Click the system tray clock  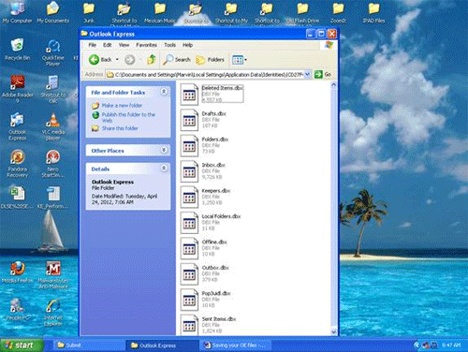(451, 345)
